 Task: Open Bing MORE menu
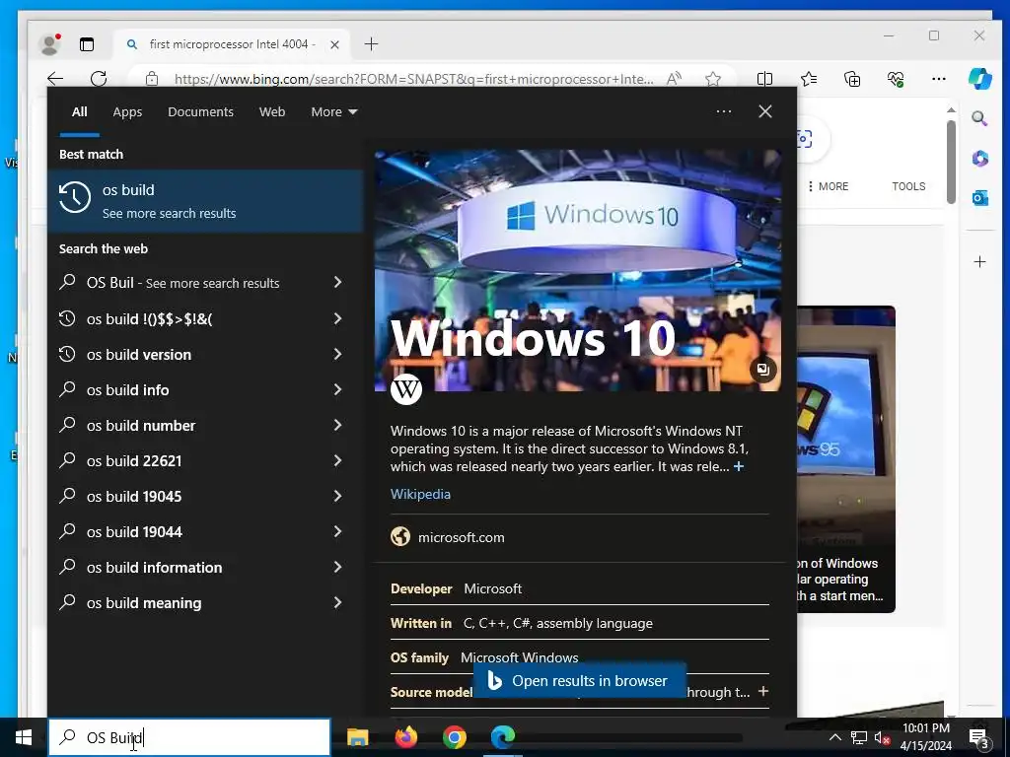coord(829,186)
